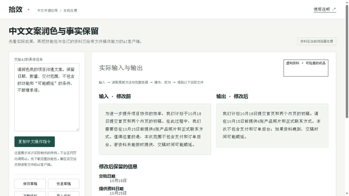This screenshot has width=349, height=196.
Task: Click the scrollbar up arrow
Action: point(347,2)
